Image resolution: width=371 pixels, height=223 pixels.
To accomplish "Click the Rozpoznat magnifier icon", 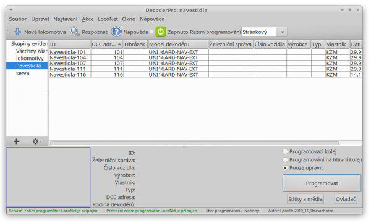I will pos(75,32).
